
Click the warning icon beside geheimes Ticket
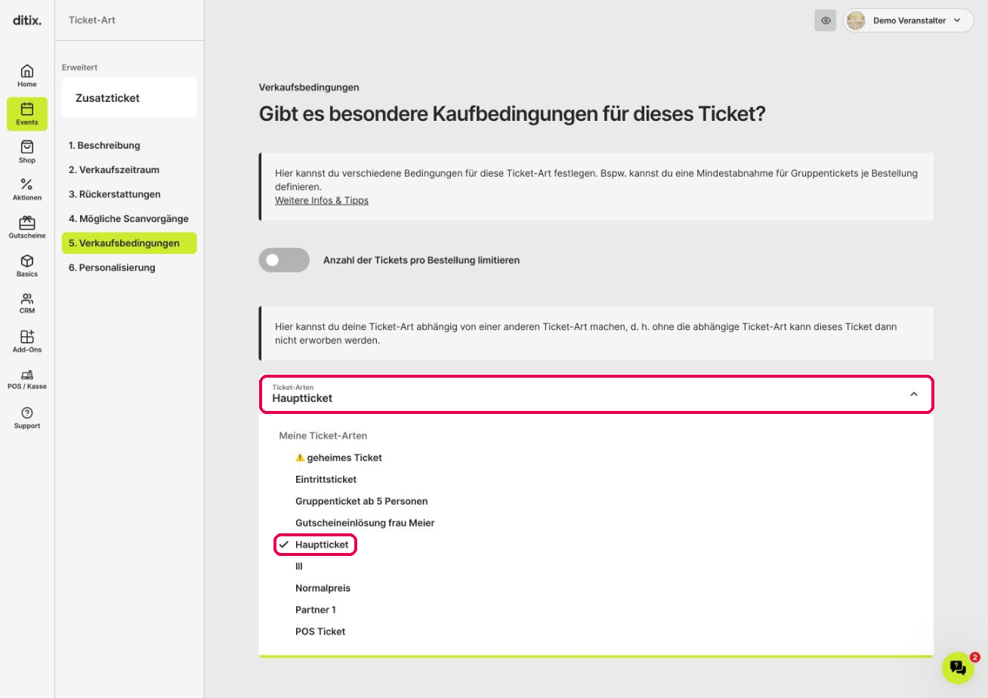[300, 457]
